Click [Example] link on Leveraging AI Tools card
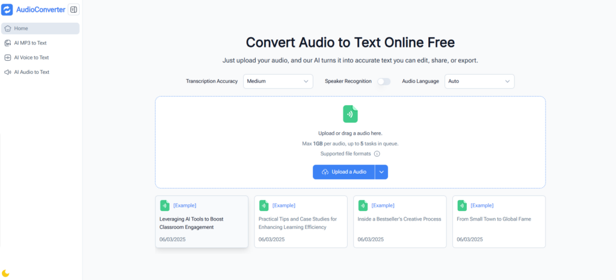This screenshot has width=616, height=280. 185,205
